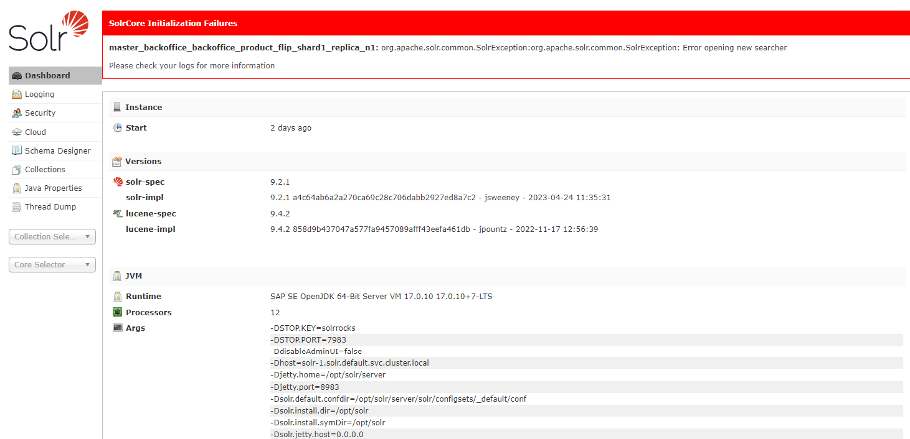Viewport: 910px width, 439px height.
Task: Click the lucene-impl label
Action: coord(150,229)
